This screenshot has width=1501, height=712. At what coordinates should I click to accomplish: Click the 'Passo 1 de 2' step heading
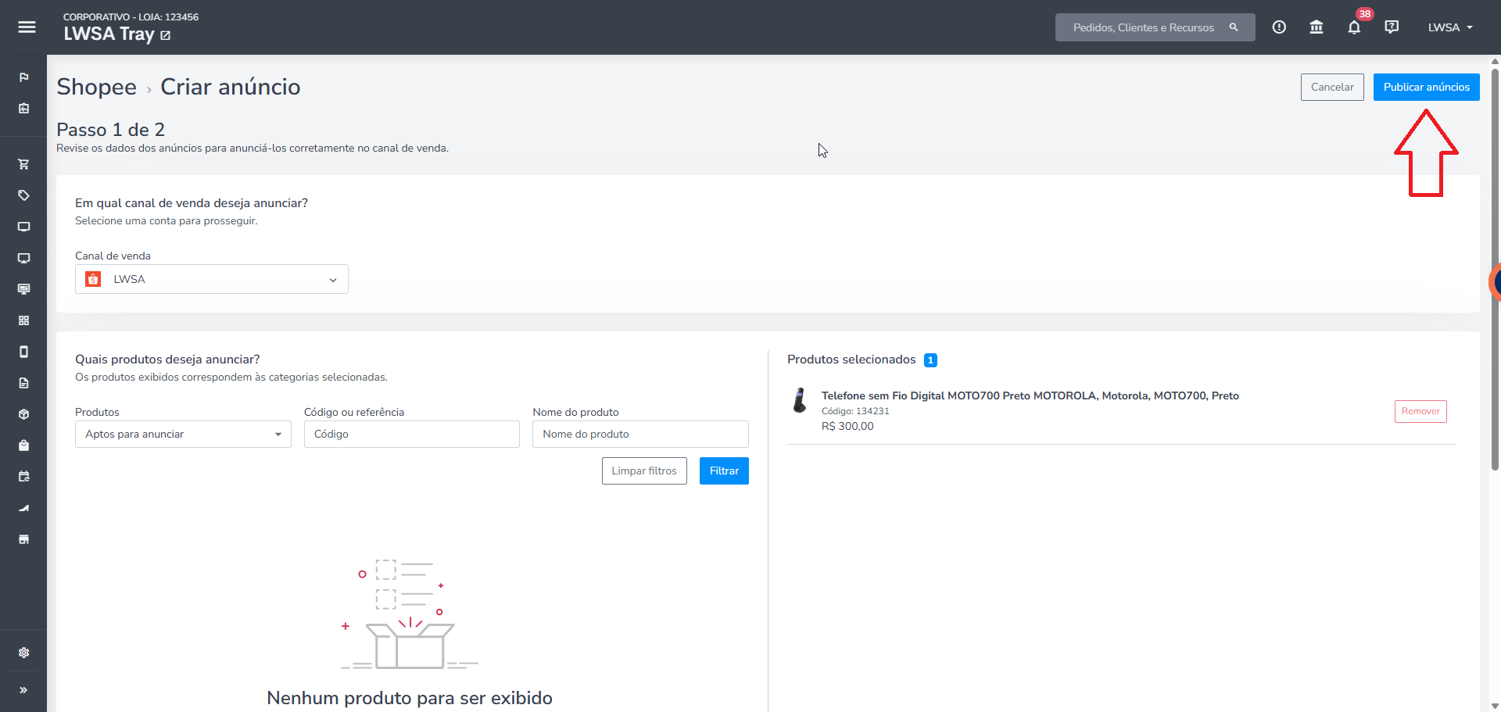click(x=110, y=130)
